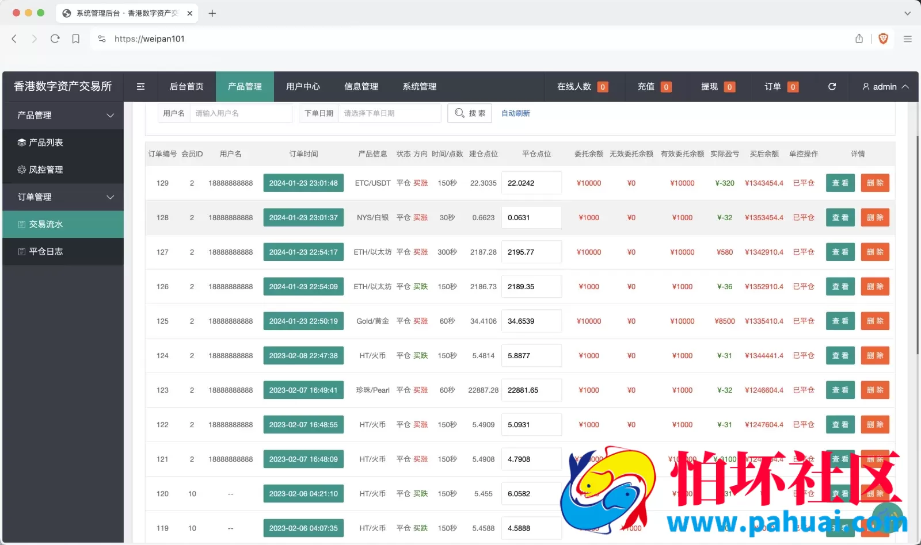Image resolution: width=921 pixels, height=545 pixels.
Task: Click 查看 for order 125
Action: tap(840, 321)
